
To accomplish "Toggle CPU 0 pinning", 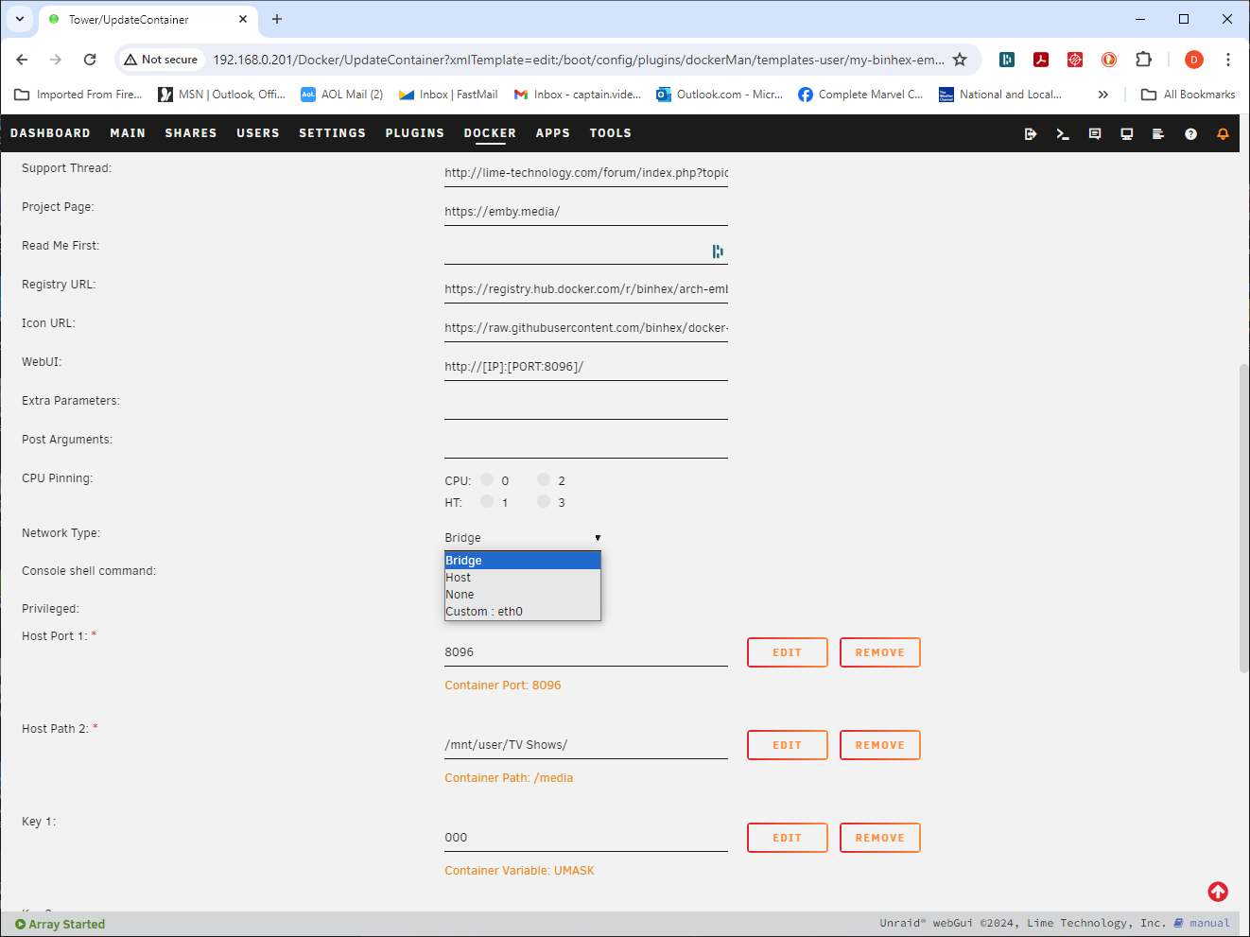I will [487, 479].
